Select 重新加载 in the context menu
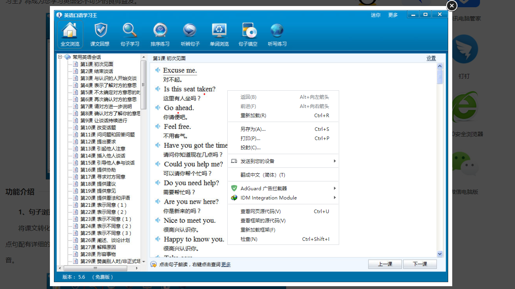Screen dimensions: 515x289 283,115
